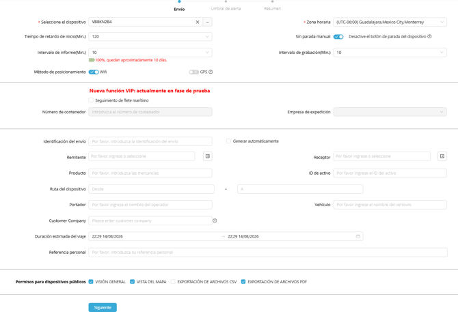
Task: Click the Siguiente button
Action: [103, 307]
